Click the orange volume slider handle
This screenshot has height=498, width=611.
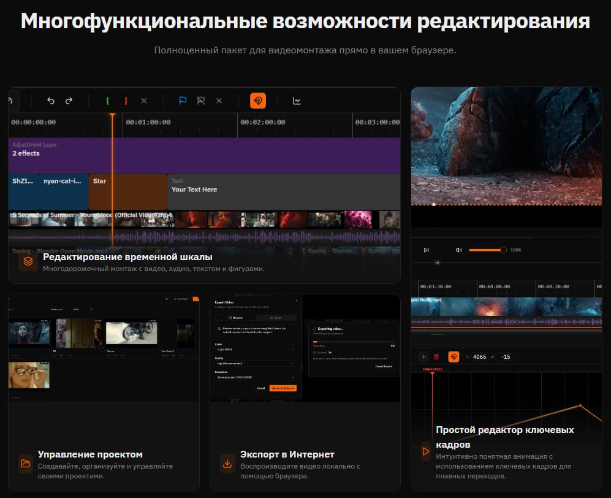click(504, 250)
